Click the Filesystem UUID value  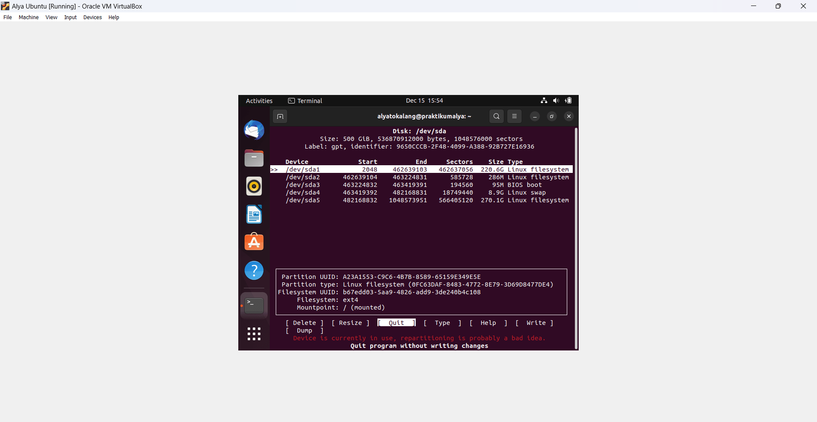click(x=411, y=292)
